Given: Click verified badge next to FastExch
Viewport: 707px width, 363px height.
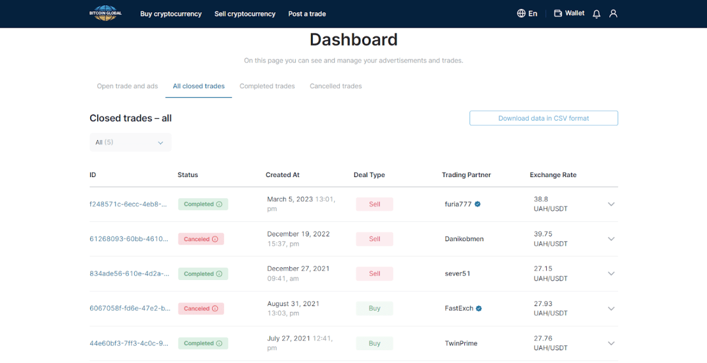Looking at the screenshot, I should (x=479, y=308).
